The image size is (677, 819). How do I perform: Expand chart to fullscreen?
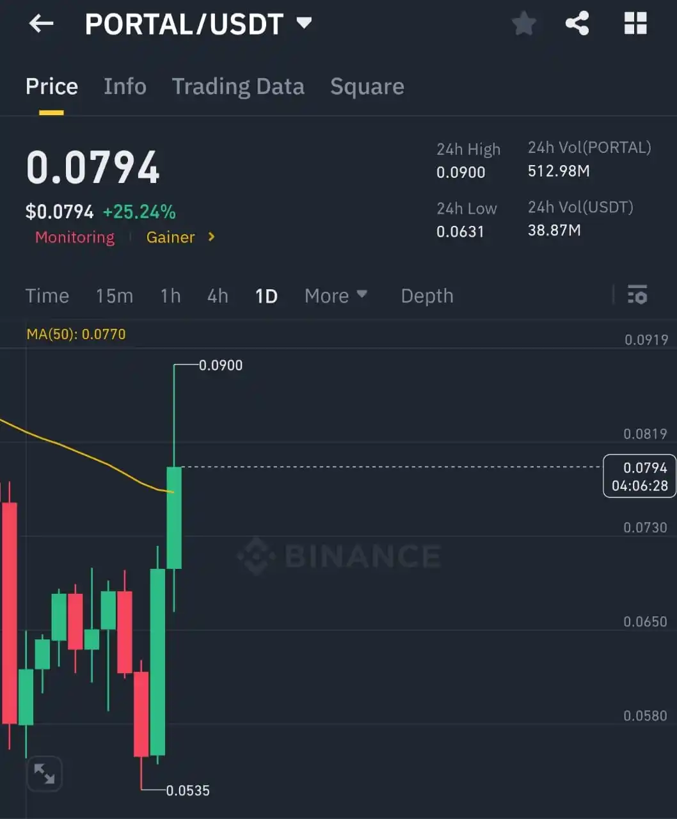point(44,774)
